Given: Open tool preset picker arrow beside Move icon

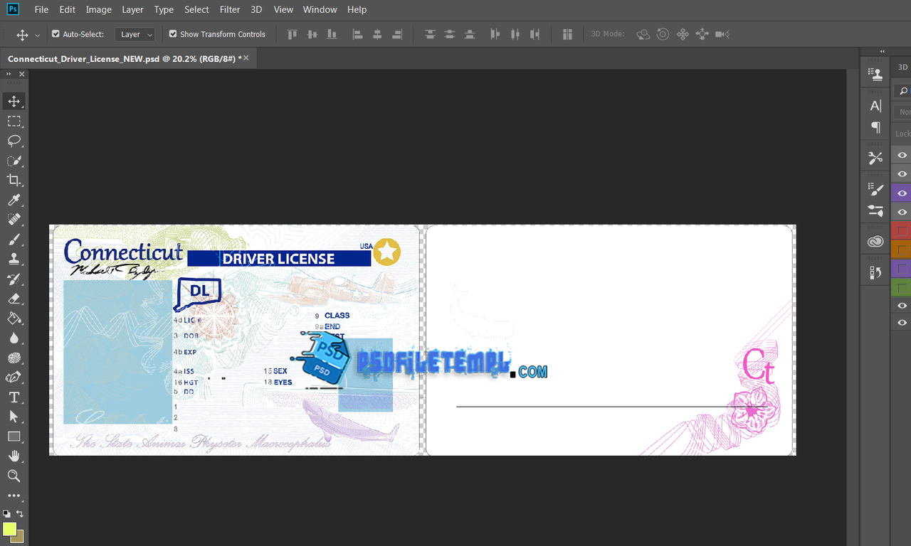Looking at the screenshot, I should [x=37, y=35].
